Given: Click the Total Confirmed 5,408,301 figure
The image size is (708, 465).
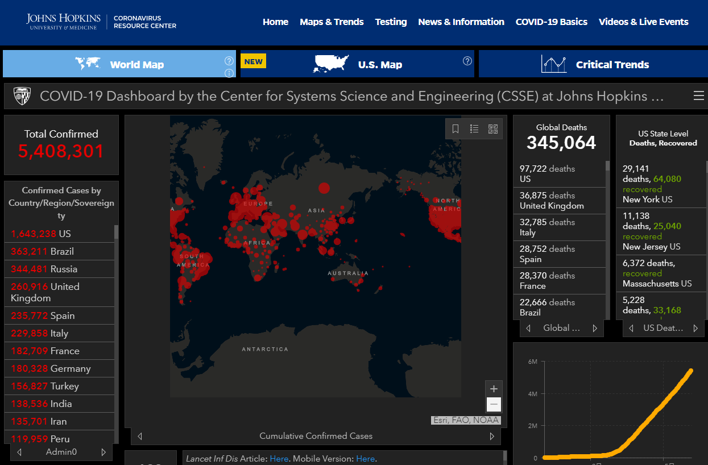Looking at the screenshot, I should pyautogui.click(x=61, y=151).
